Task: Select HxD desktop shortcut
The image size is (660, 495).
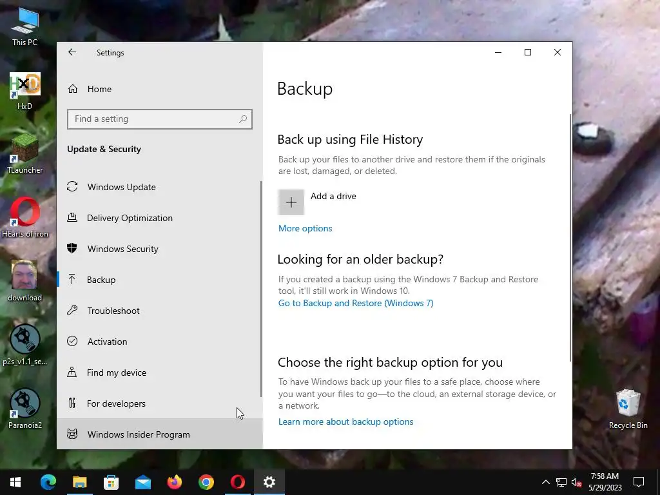Action: click(x=25, y=91)
